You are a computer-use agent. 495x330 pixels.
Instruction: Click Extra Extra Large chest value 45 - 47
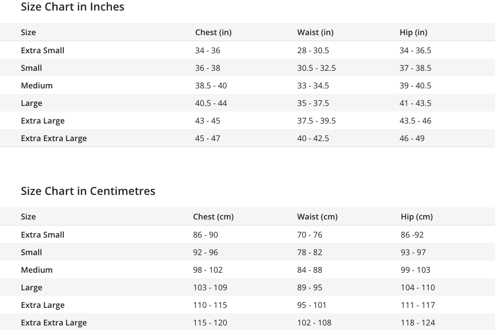207,138
